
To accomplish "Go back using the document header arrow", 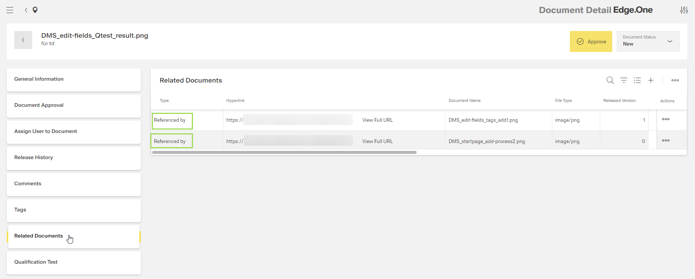I will pyautogui.click(x=23, y=40).
